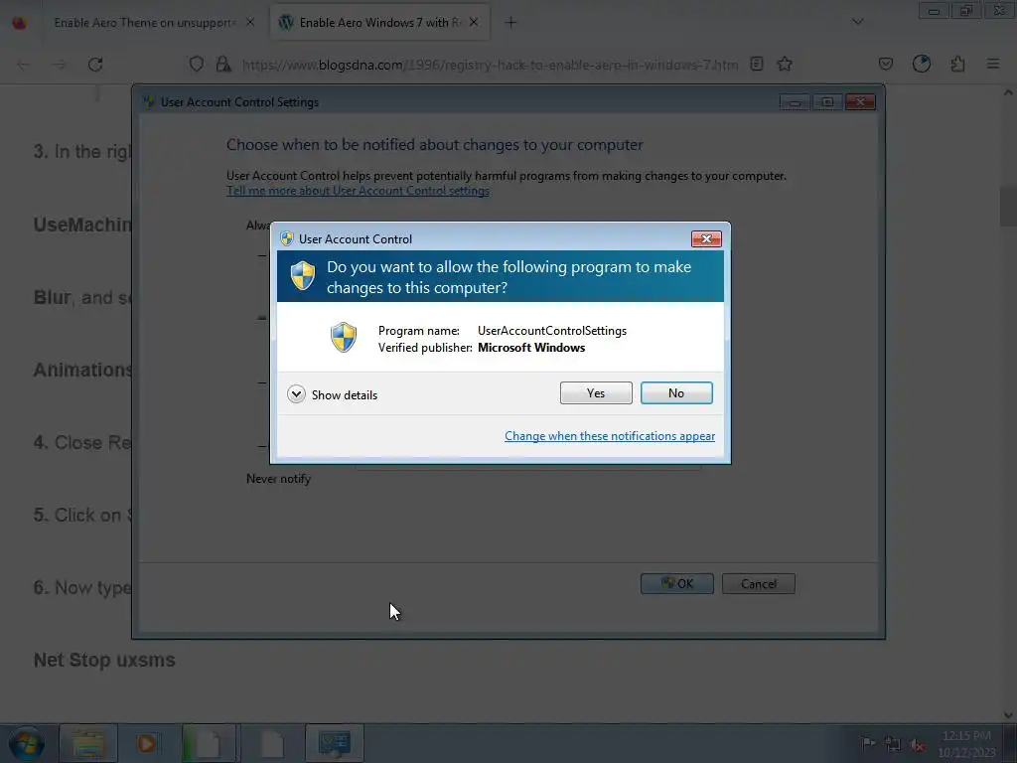The image size is (1017, 763).
Task: Click Yes in the User Account Control prompt
Action: pos(596,393)
